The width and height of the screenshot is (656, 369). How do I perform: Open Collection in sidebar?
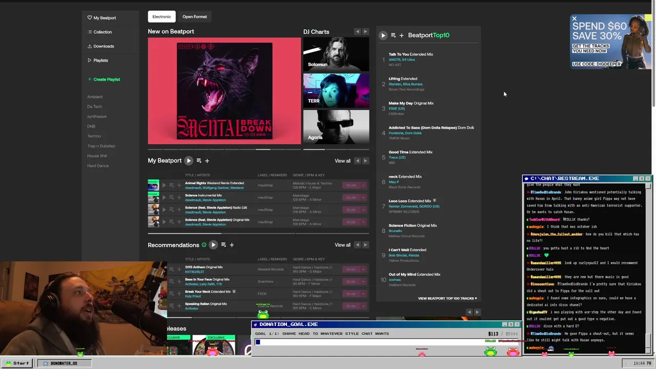[99, 32]
